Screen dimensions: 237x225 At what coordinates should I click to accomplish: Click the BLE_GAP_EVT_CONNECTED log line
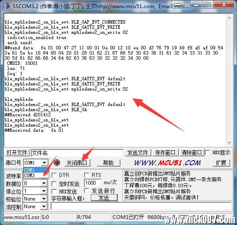coord(65,22)
